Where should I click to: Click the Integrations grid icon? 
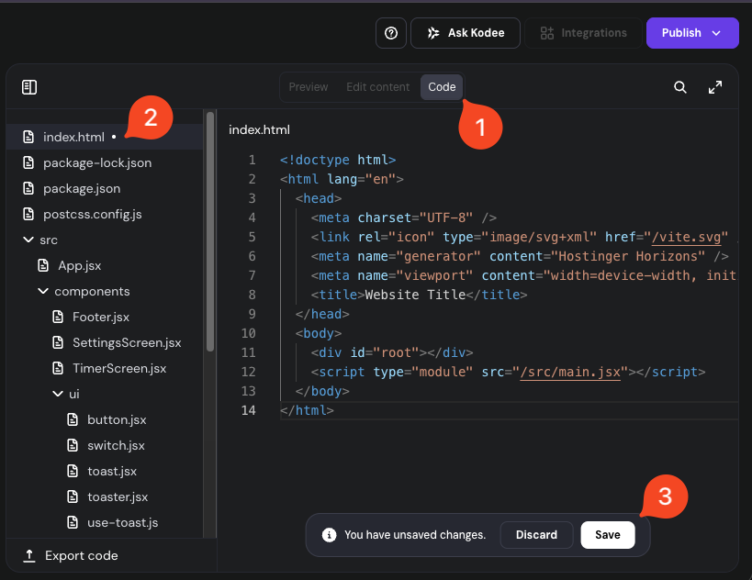pos(546,33)
